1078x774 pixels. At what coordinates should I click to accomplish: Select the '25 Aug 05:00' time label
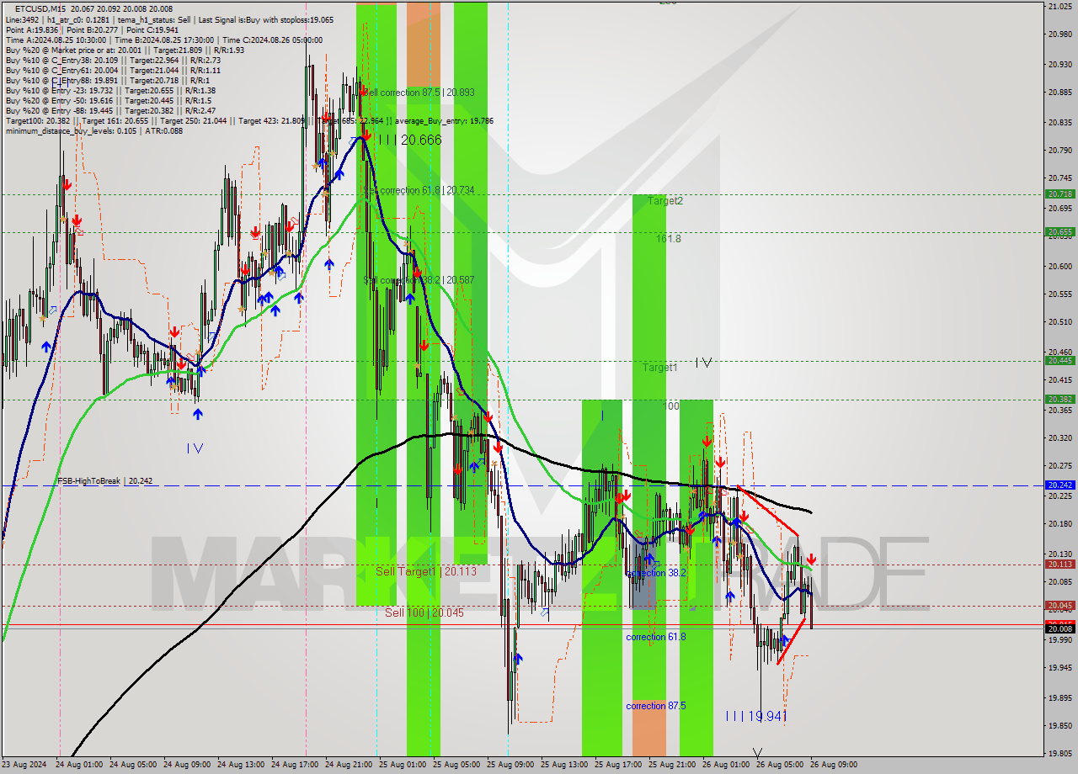pos(456,765)
